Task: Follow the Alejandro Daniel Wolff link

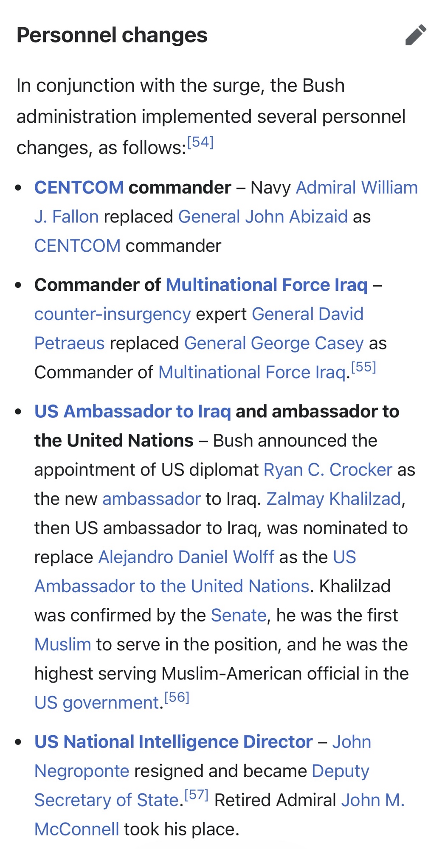Action: point(186,557)
